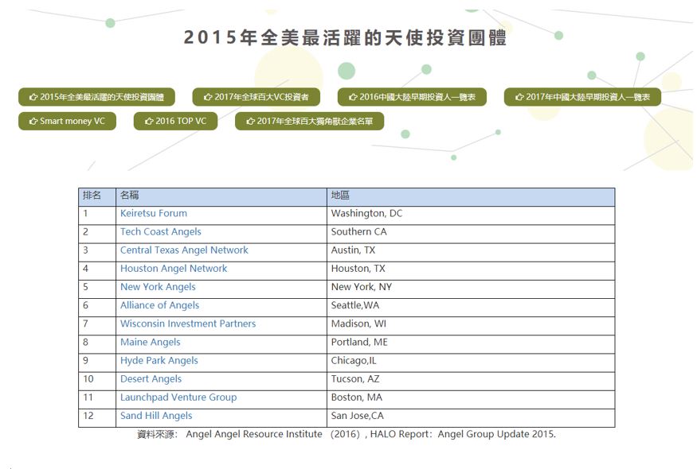
Task: Click the rank 12 cell
Action: tap(97, 418)
